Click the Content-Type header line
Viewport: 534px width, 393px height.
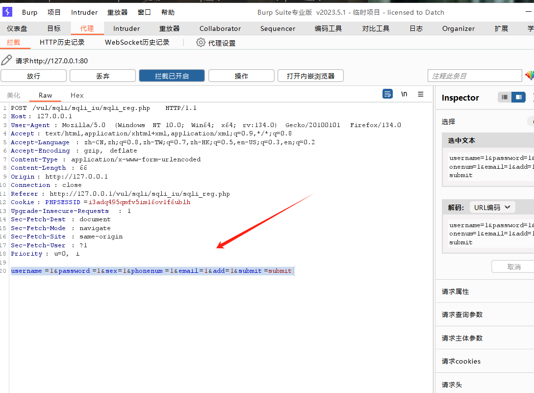pyautogui.click(x=105, y=159)
